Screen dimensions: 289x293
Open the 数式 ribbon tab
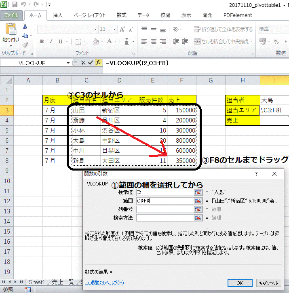(121, 15)
